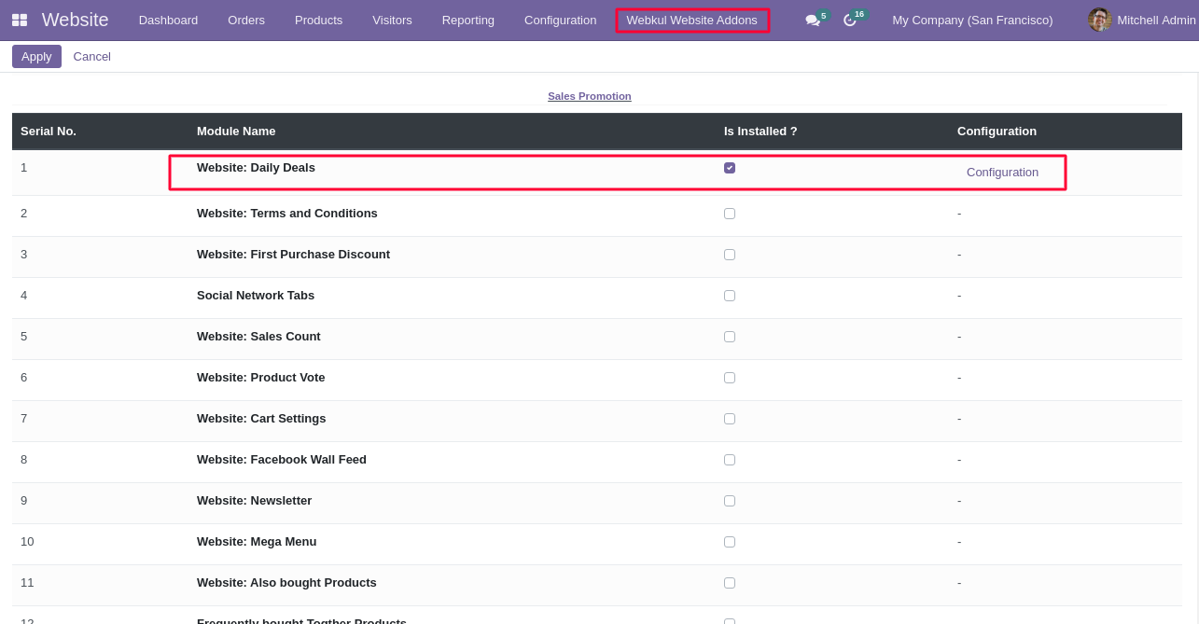1199x624 pixels.
Task: Select Website: Also bought Products text
Action: pyautogui.click(x=286, y=582)
